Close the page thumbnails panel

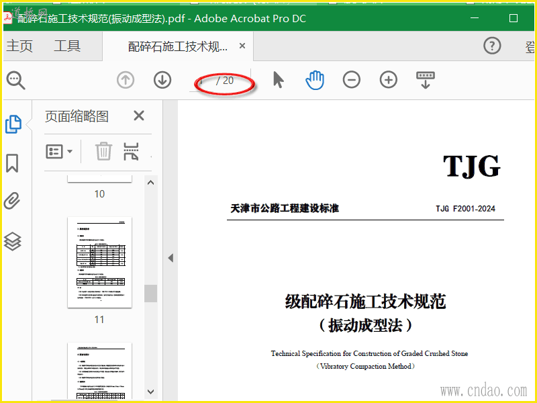pyautogui.click(x=139, y=116)
